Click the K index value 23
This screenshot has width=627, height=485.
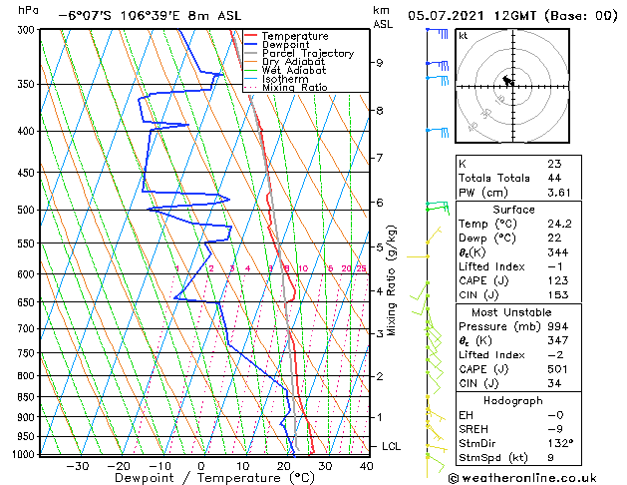point(554,164)
